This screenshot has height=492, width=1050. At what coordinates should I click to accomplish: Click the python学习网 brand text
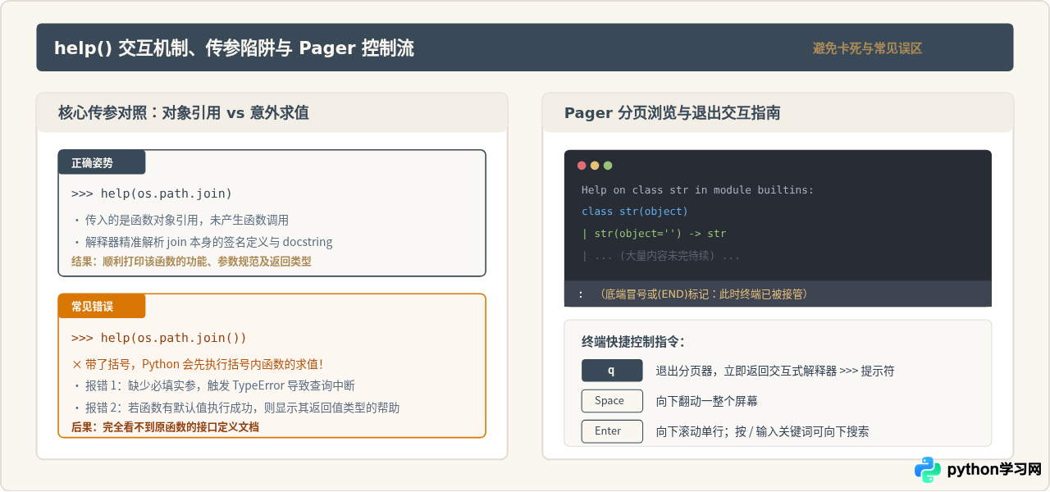[x=994, y=470]
